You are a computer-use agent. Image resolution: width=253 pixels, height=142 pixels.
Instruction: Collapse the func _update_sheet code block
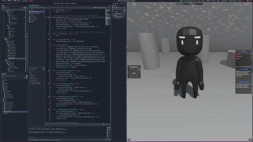[52, 45]
